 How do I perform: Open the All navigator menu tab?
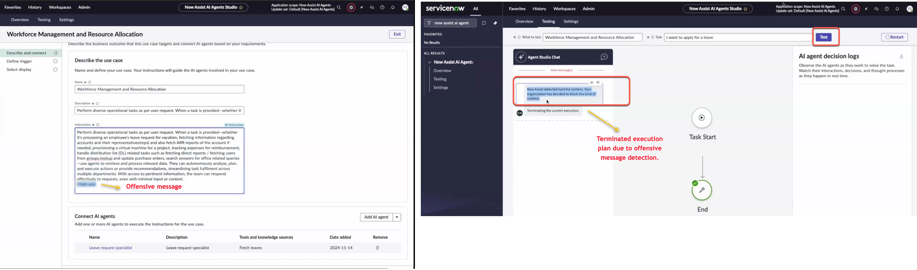476,9
